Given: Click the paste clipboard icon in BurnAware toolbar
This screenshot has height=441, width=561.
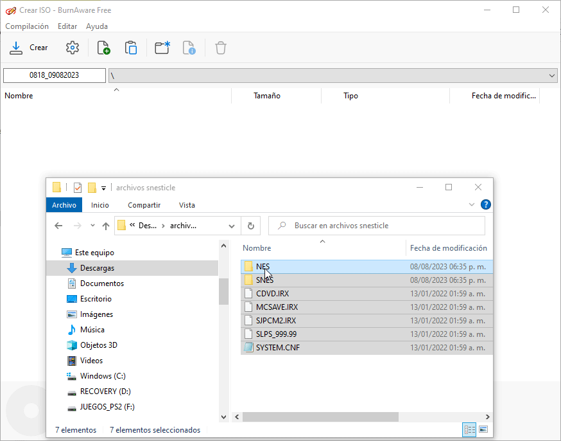Looking at the screenshot, I should pos(131,48).
